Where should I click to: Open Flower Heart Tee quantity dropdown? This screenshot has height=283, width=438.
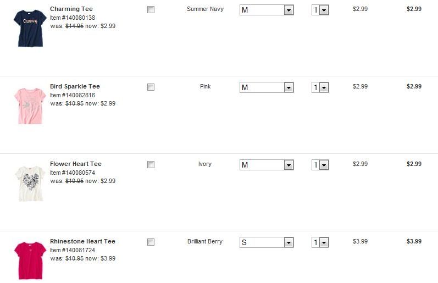(x=320, y=165)
